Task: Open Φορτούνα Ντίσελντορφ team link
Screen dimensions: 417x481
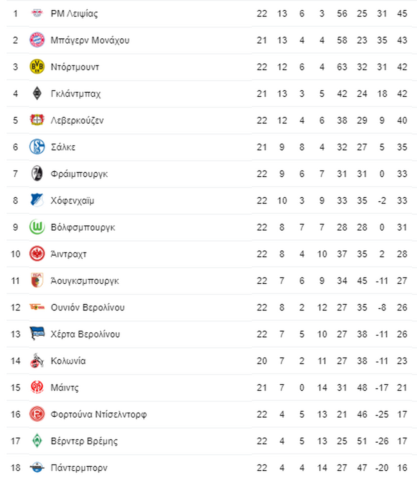Action: [99, 415]
